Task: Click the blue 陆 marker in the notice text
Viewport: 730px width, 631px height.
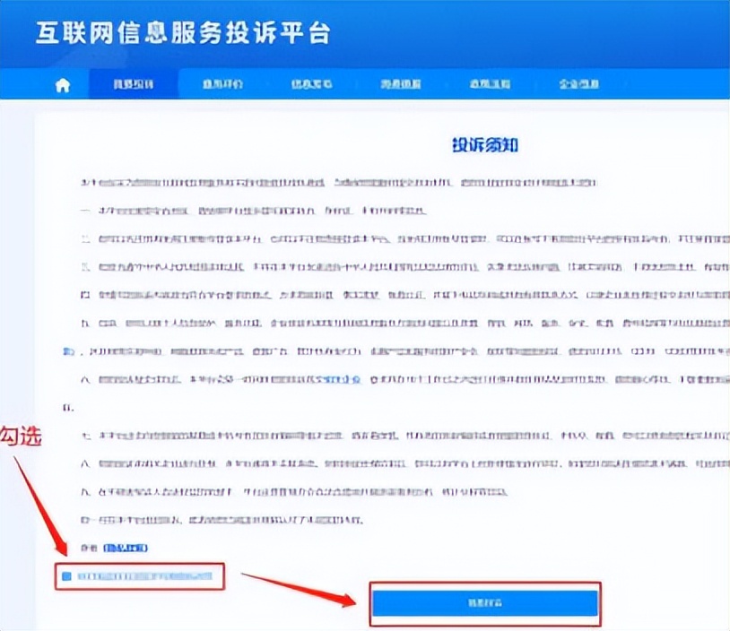Action: tap(67, 350)
